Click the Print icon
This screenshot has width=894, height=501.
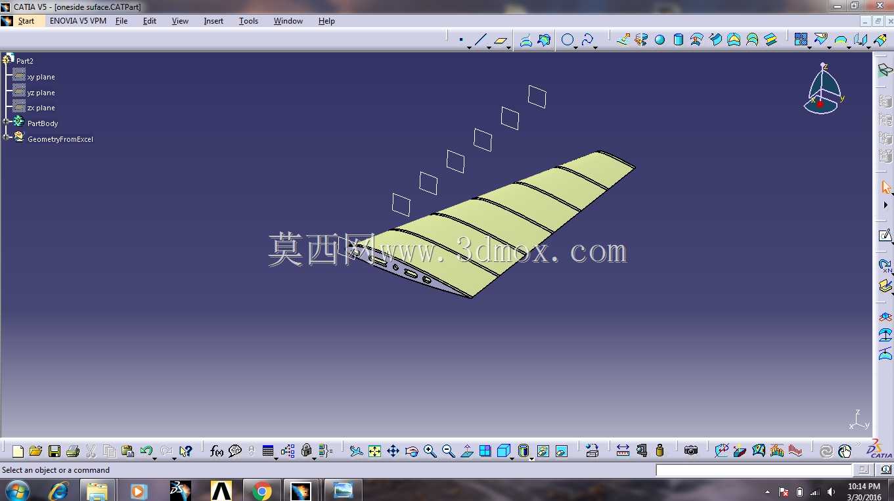click(73, 451)
